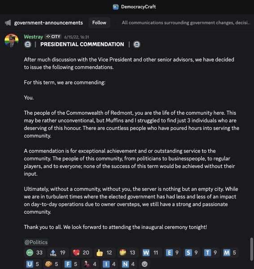The height and width of the screenshot is (269, 254).
Task: Click the CITY server tag badge
Action: pyautogui.click(x=53, y=37)
